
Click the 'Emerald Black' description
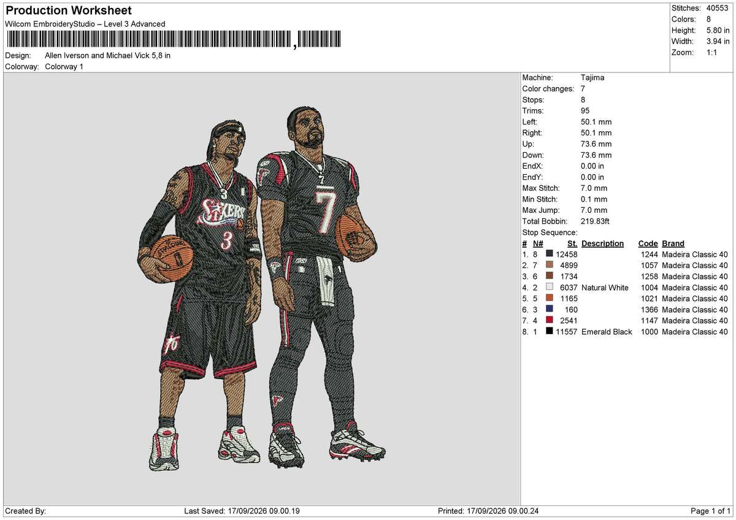(x=607, y=332)
